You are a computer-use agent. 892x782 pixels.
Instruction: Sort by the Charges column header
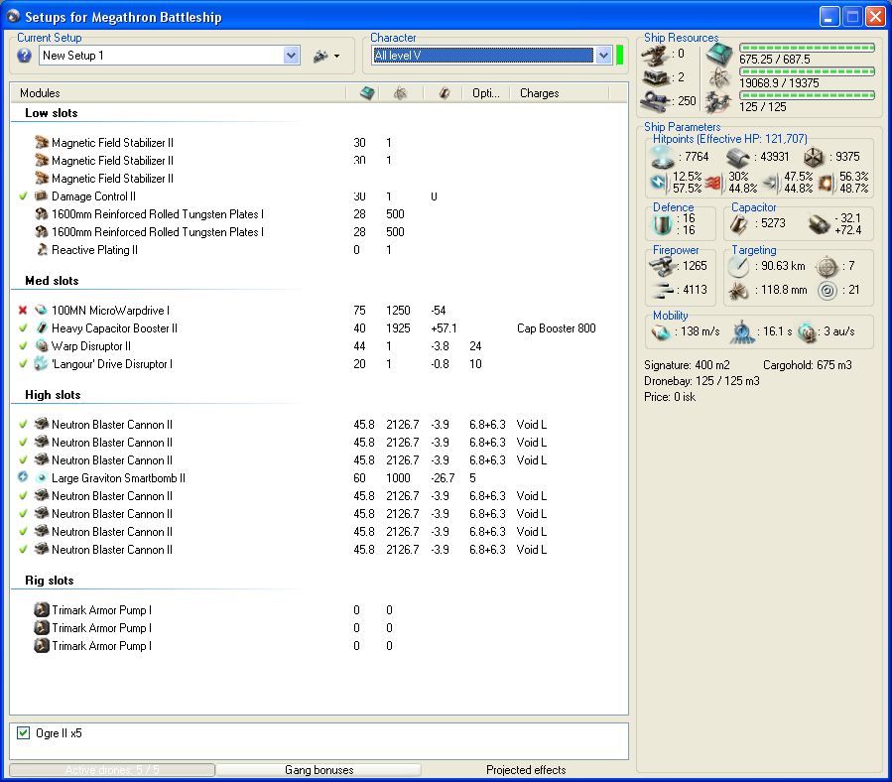point(540,92)
